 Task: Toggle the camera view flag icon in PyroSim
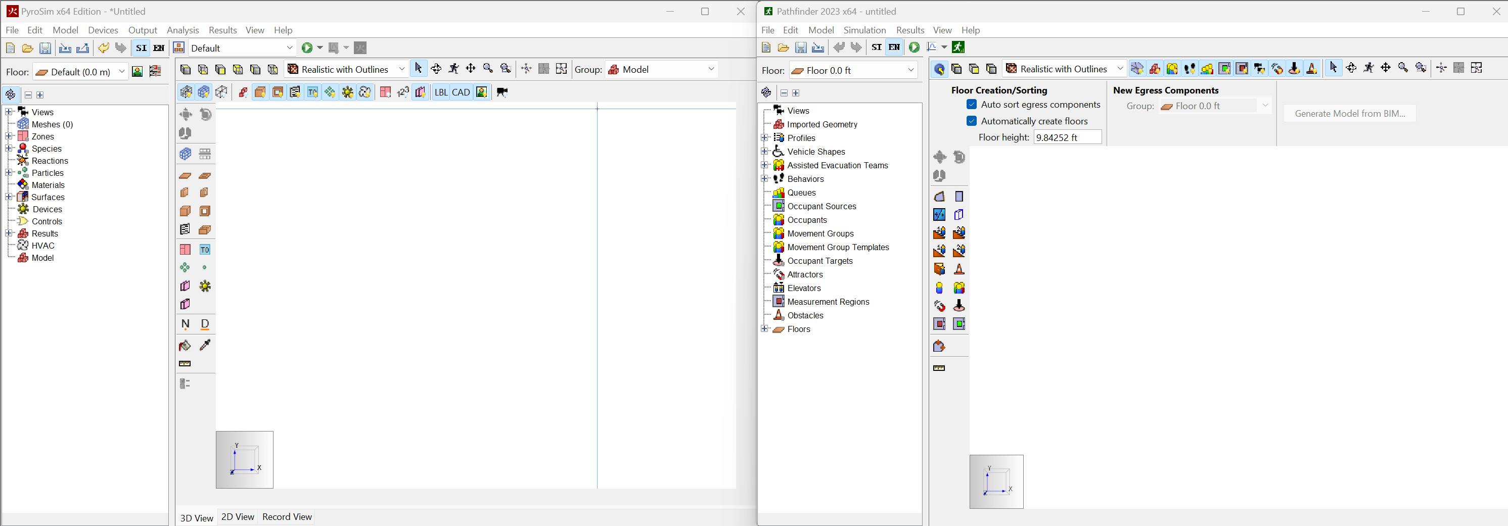pos(501,92)
